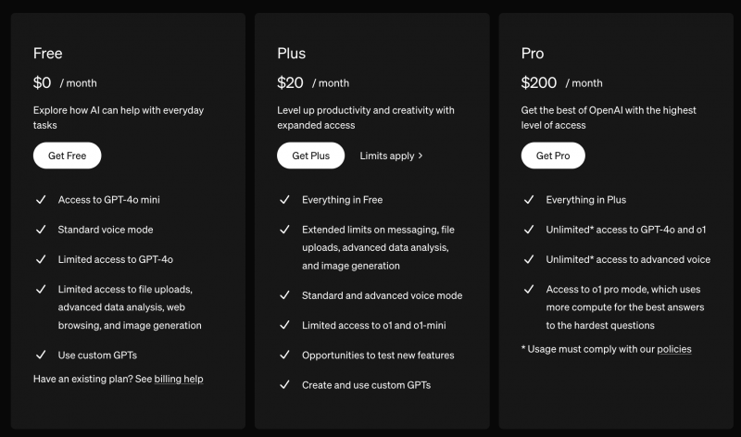Click checkmark beside Standard voice mode
This screenshot has height=437, width=741.
pos(41,229)
